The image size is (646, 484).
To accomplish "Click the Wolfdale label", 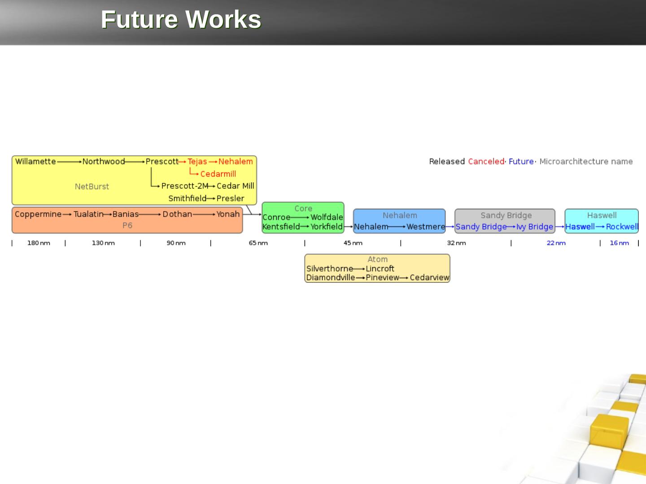I will click(x=327, y=217).
